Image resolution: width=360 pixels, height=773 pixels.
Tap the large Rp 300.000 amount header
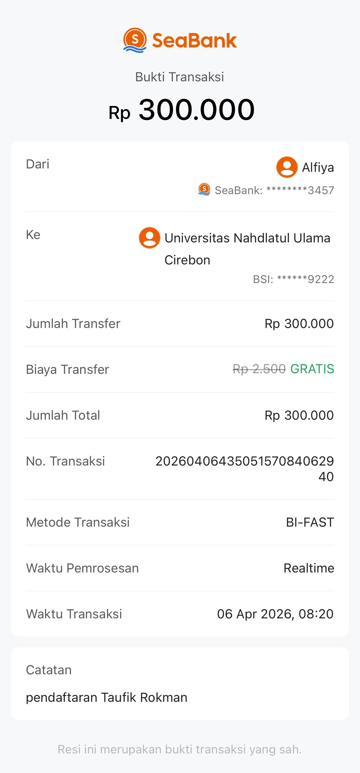[181, 110]
